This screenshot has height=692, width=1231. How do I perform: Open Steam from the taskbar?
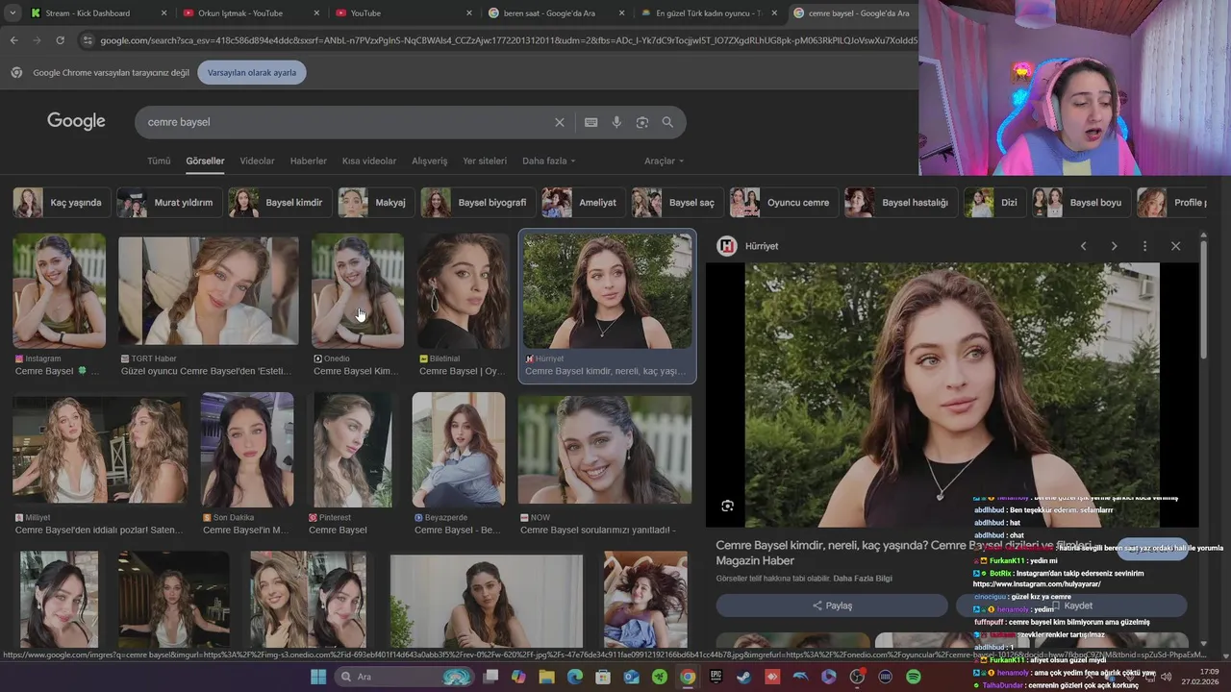tap(744, 677)
